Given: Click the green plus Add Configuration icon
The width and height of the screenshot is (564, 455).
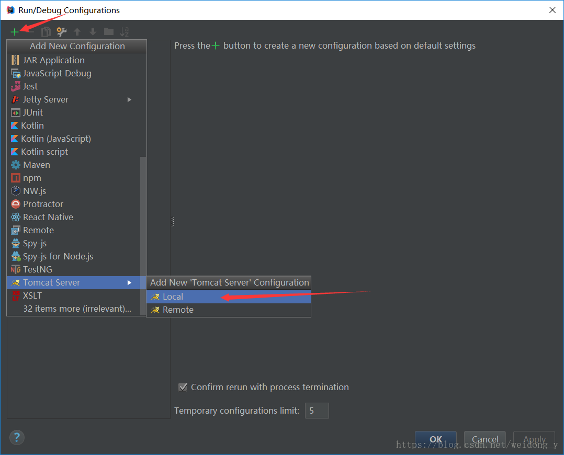Looking at the screenshot, I should click(15, 32).
